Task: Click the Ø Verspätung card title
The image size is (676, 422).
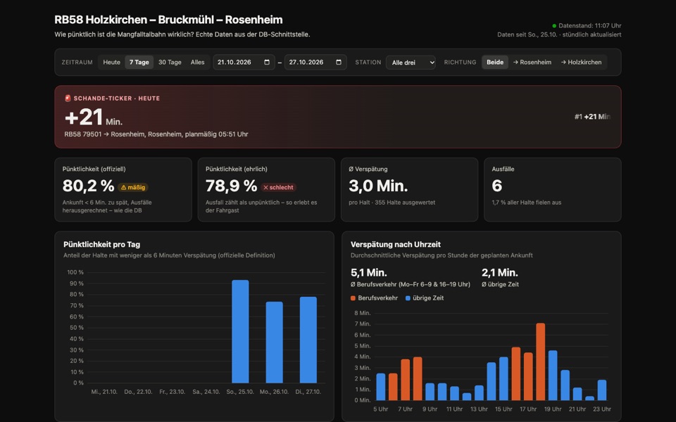Action: (368, 170)
